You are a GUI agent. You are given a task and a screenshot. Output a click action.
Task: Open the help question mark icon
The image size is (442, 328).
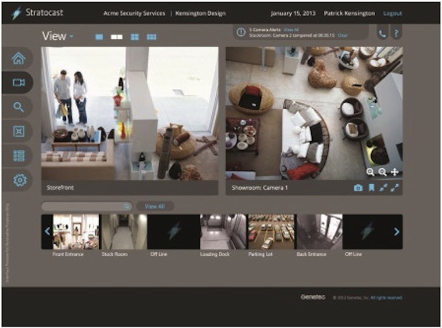pos(396,33)
